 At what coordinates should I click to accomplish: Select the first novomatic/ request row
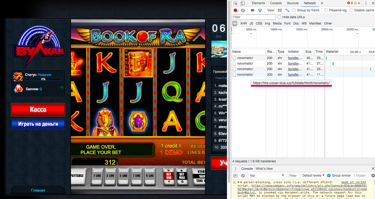pos(303,58)
